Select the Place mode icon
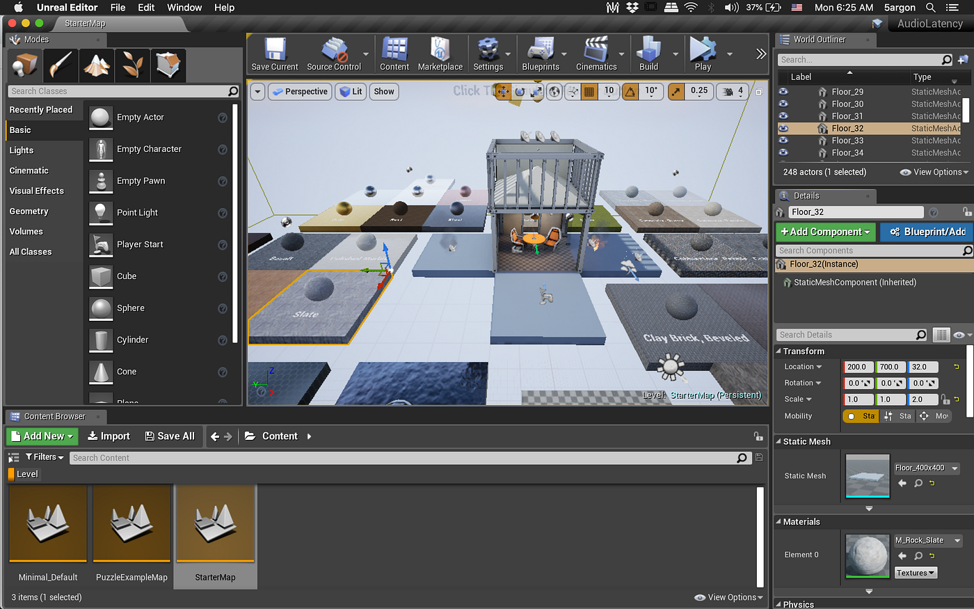Screen dimensions: 974x609 coord(24,66)
